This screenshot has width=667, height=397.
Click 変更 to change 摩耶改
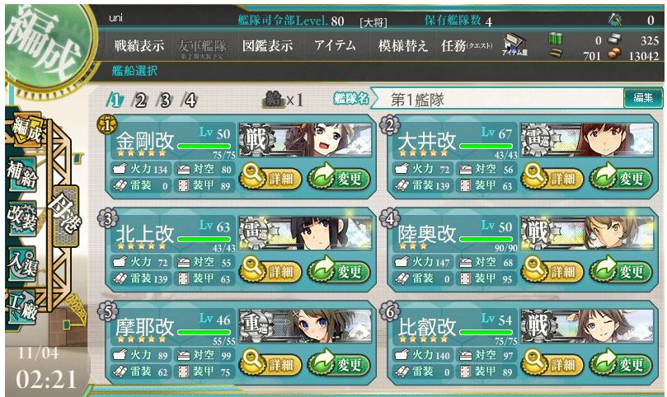(x=339, y=363)
